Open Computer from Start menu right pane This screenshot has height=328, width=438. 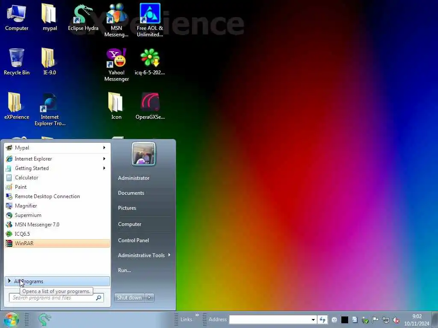click(x=130, y=224)
